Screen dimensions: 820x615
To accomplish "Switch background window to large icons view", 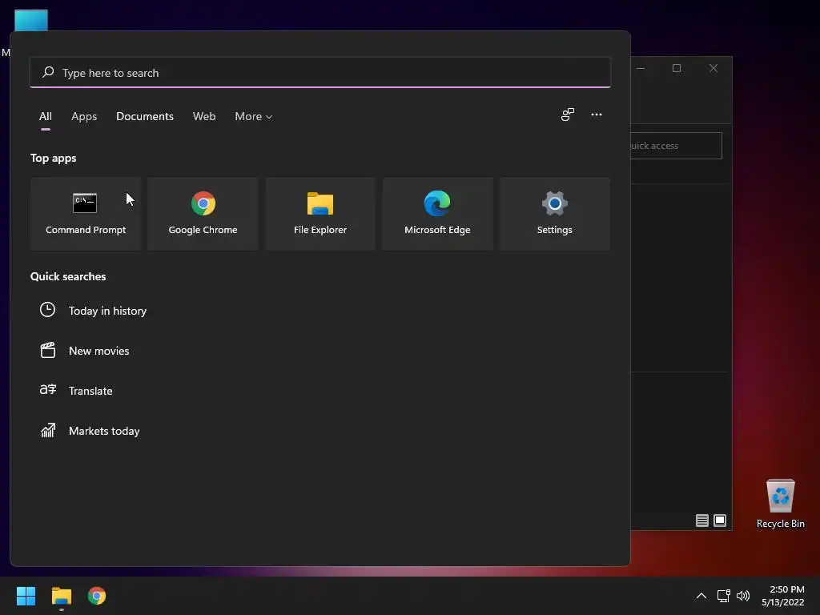I will (x=720, y=521).
